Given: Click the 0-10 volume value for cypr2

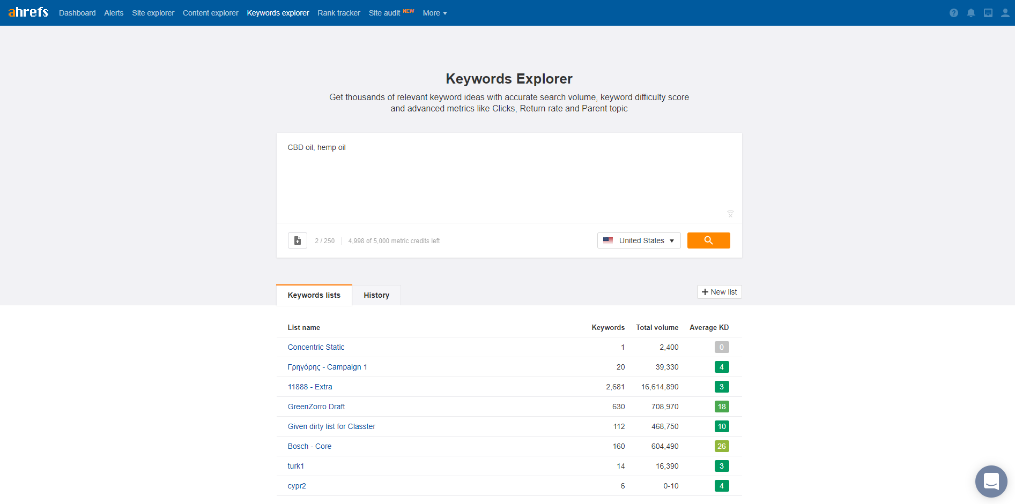Looking at the screenshot, I should click(671, 486).
